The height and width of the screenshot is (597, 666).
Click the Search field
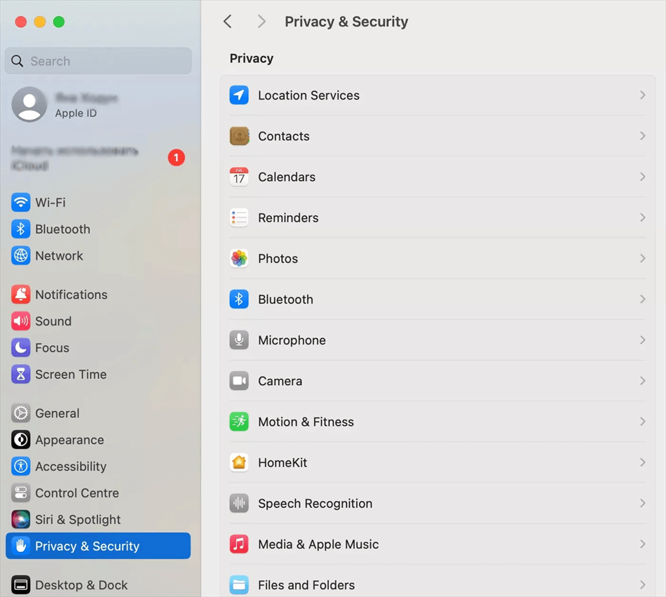point(98,61)
